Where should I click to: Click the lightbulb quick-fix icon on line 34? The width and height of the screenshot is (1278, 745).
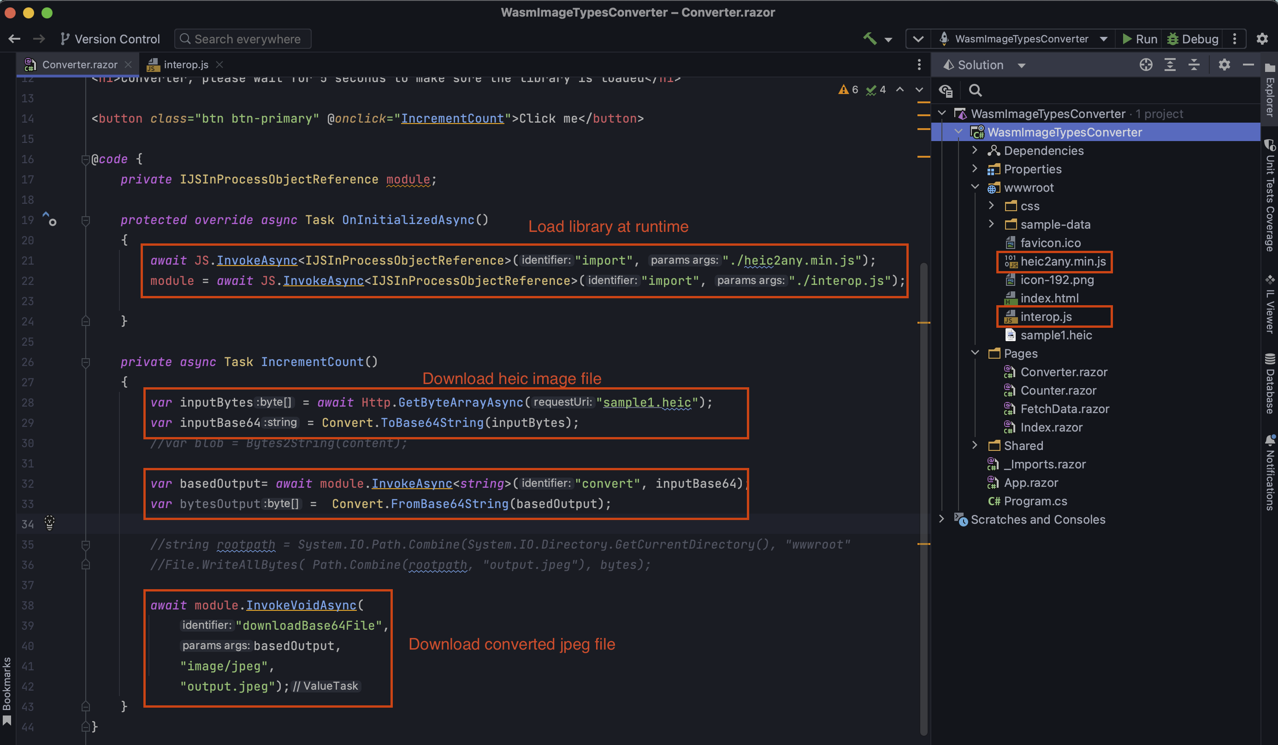[49, 522]
